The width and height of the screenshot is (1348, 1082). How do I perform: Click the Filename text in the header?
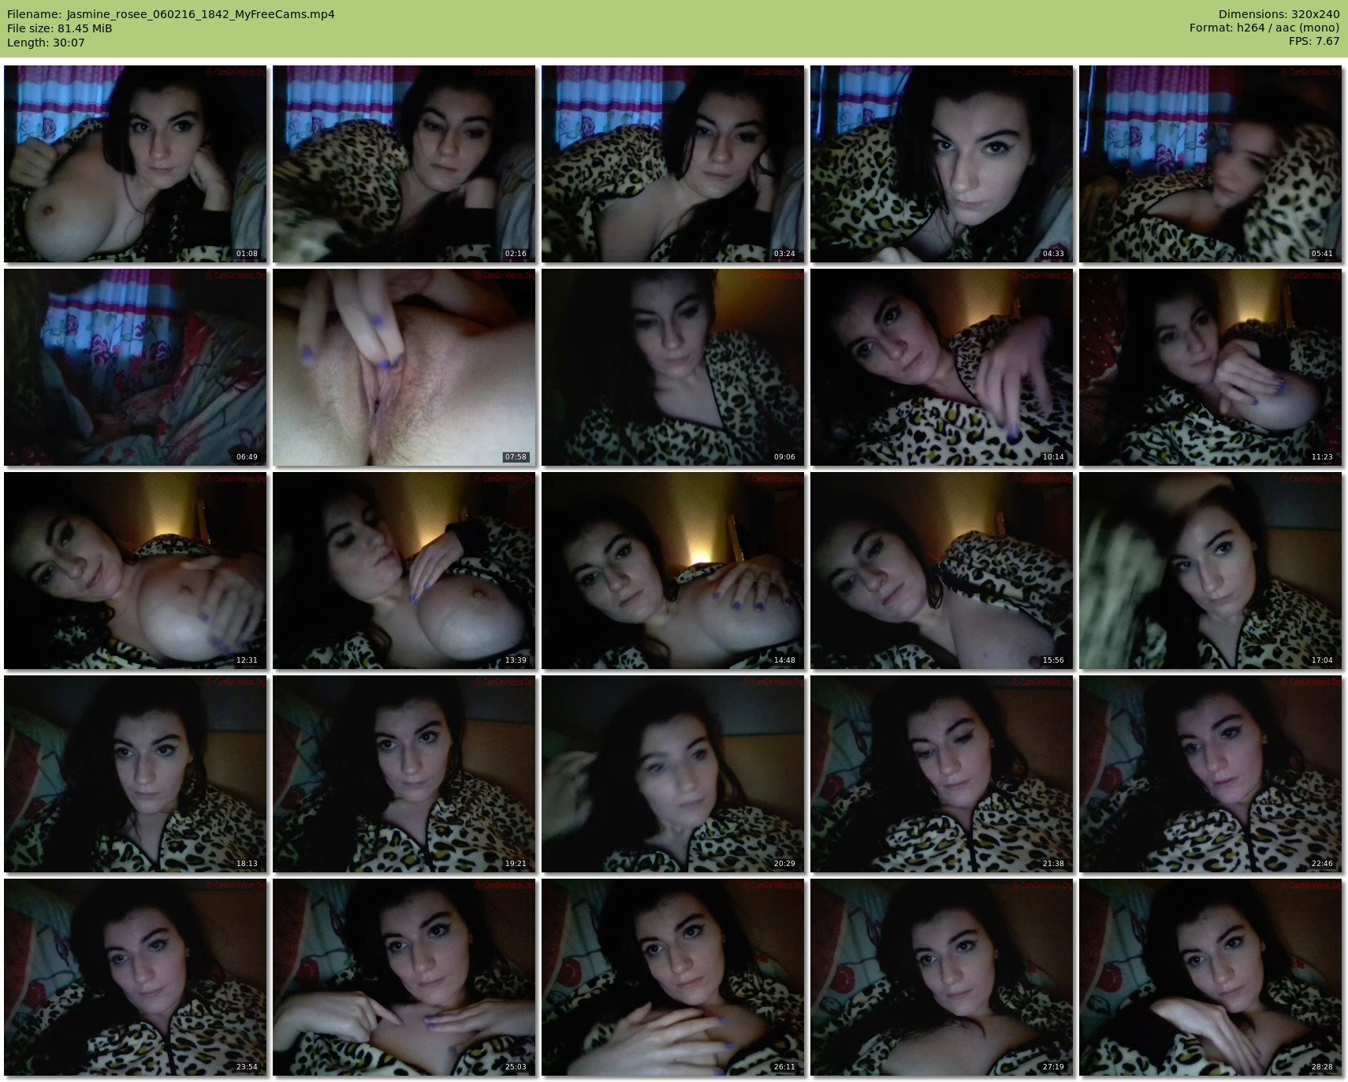(x=171, y=14)
